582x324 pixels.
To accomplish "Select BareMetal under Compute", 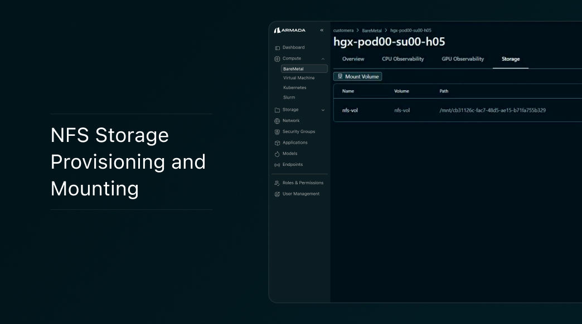I will pos(304,68).
